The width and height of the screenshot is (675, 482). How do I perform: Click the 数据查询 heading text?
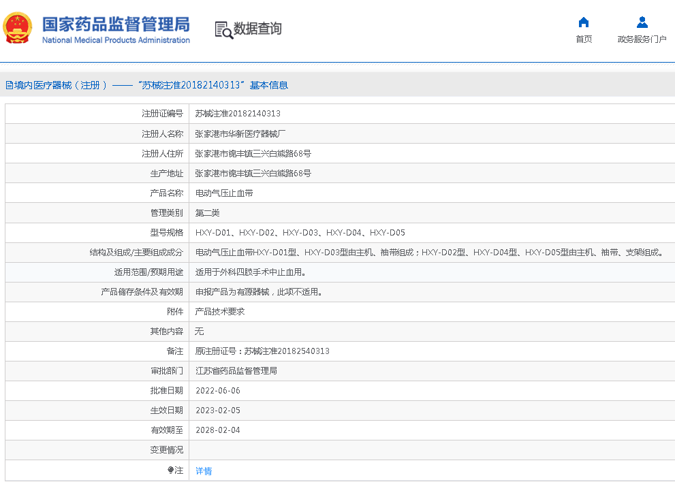pyautogui.click(x=257, y=29)
